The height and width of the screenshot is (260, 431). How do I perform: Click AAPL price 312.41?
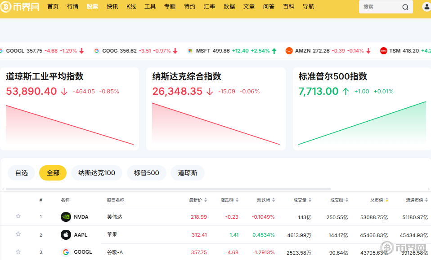tap(199, 235)
